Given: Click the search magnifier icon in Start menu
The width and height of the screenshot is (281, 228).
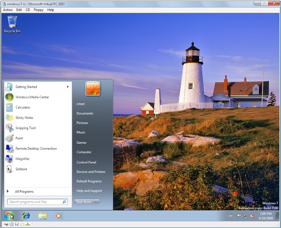Looking at the screenshot, I should coord(64,202).
